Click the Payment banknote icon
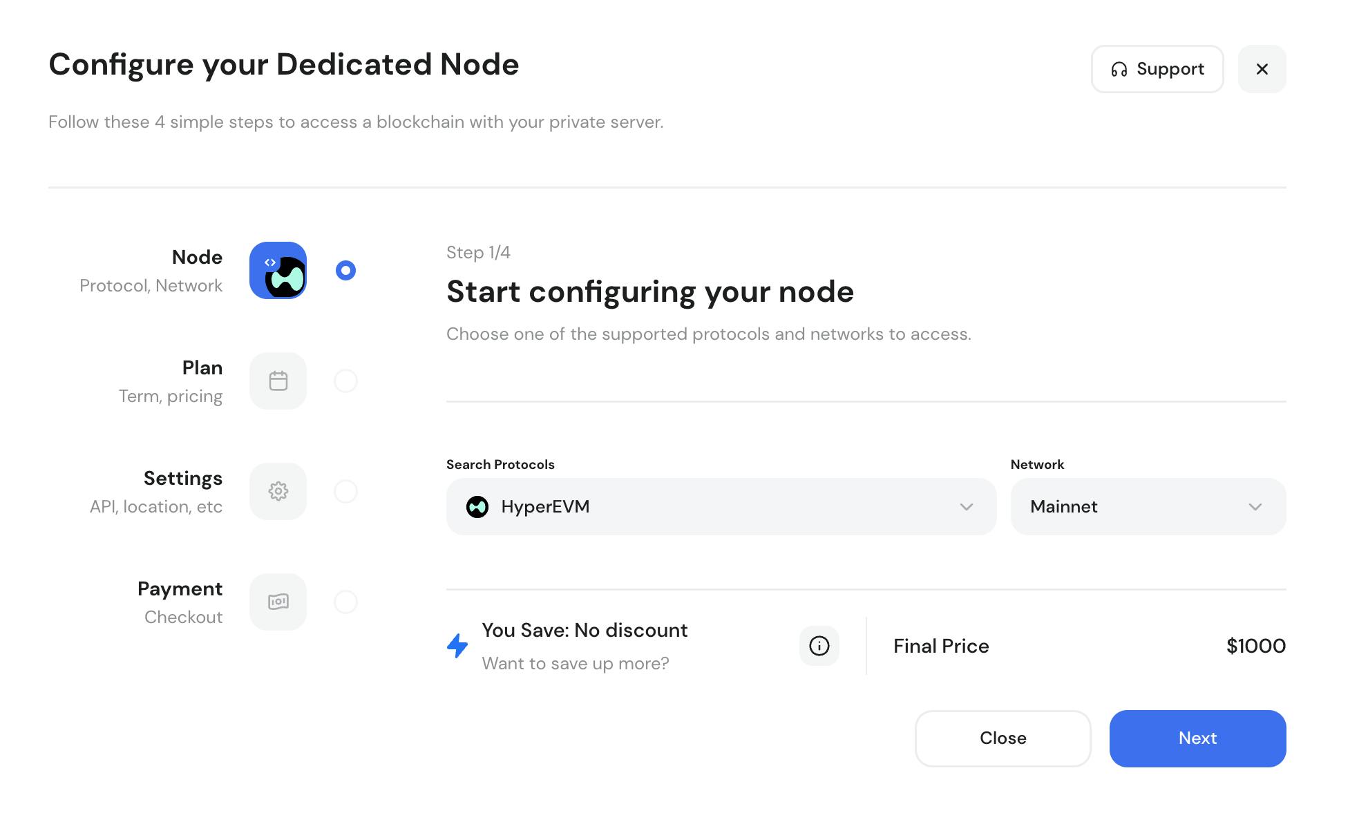1368x833 pixels. (x=278, y=602)
